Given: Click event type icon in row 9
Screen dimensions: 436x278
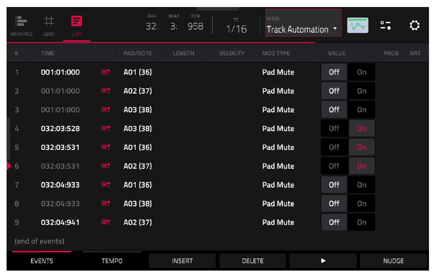Looking at the screenshot, I should (106, 222).
